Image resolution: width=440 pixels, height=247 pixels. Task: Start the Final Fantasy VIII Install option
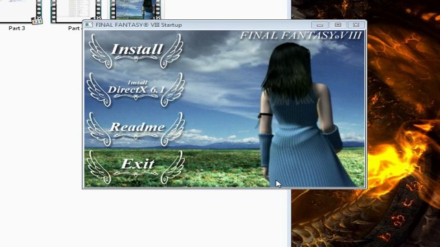136,51
